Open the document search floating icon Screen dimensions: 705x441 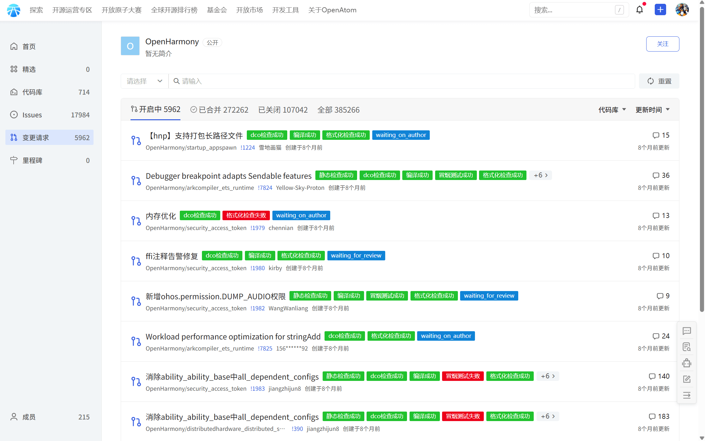pyautogui.click(x=687, y=347)
